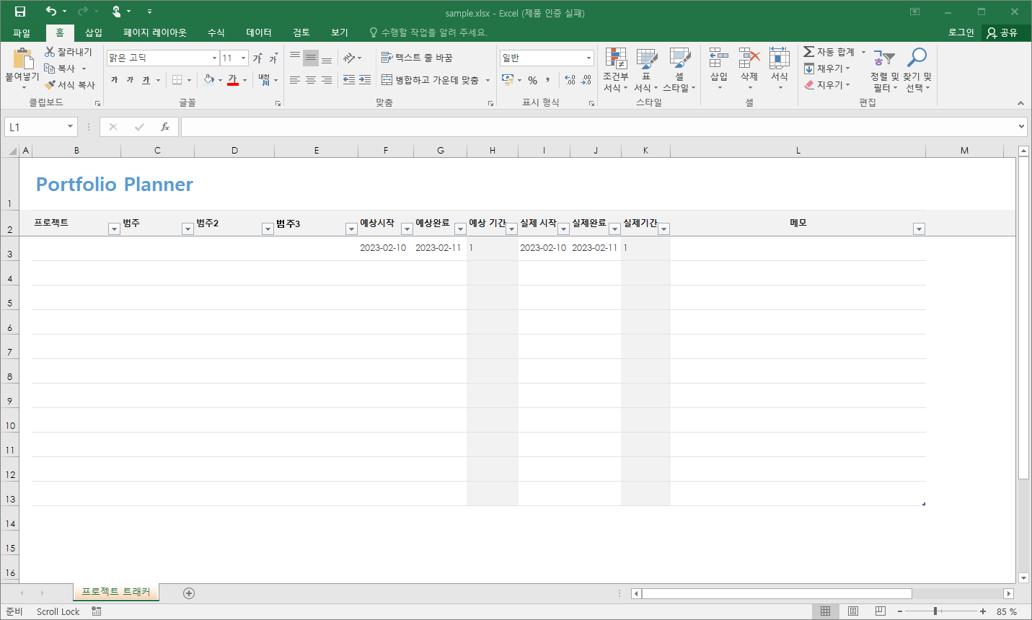Activate format painter 서식 복사
This screenshot has width=1032, height=620.
(69, 85)
